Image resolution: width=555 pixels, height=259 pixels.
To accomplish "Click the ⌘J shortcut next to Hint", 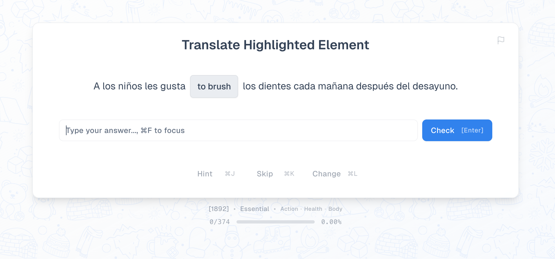I will [x=230, y=174].
